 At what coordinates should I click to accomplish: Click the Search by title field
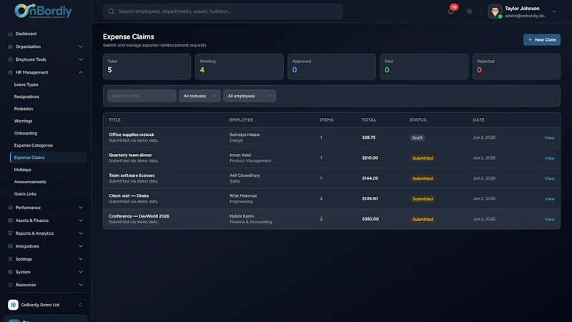[x=142, y=96]
